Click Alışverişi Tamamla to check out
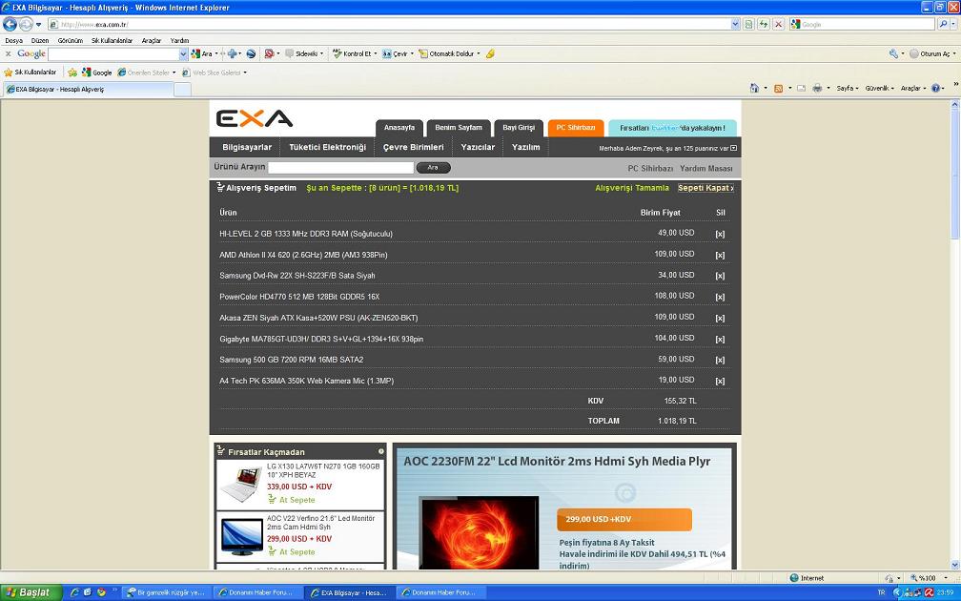Screen dimensions: 961x601 tap(632, 188)
